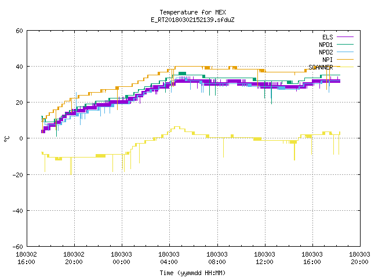Select the NPI legend label
This screenshot has width=371, height=278.
pos(328,60)
